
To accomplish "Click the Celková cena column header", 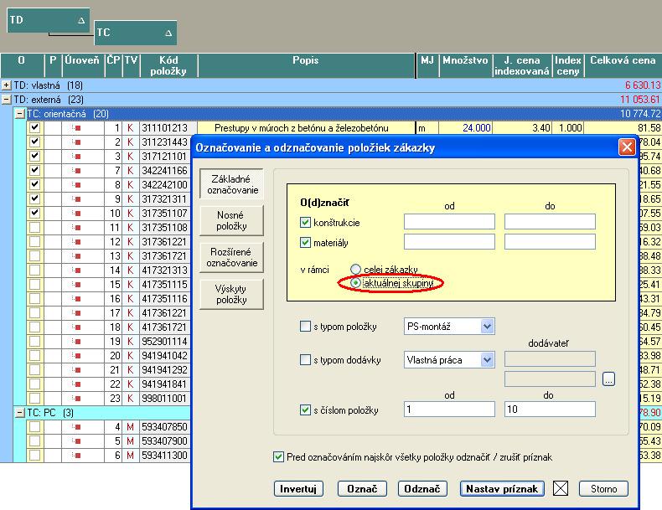I will pos(623,65).
